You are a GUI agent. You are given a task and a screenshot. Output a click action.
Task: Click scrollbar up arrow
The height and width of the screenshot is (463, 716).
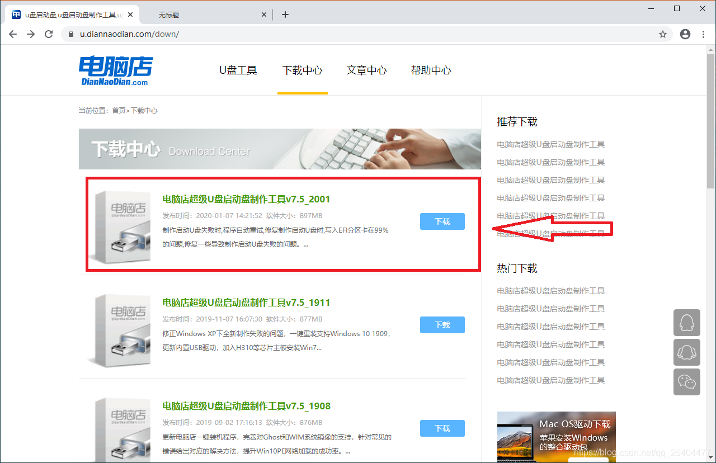coord(710,49)
